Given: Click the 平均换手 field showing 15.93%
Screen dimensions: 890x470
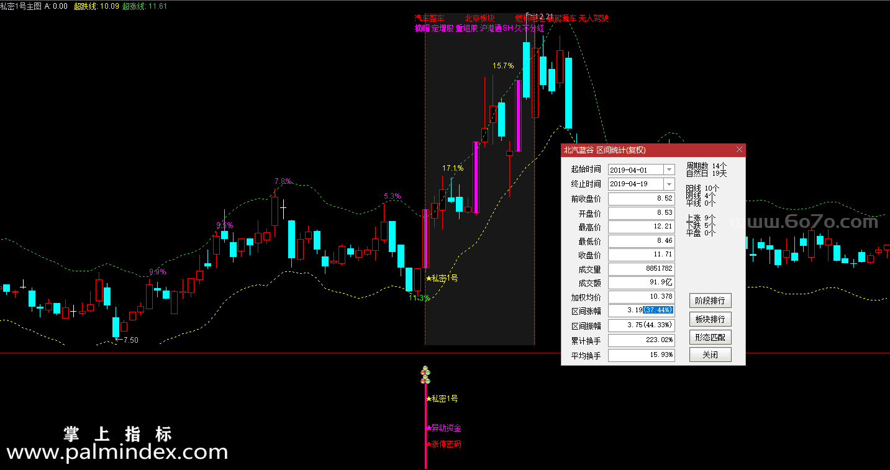Looking at the screenshot, I should (641, 355).
